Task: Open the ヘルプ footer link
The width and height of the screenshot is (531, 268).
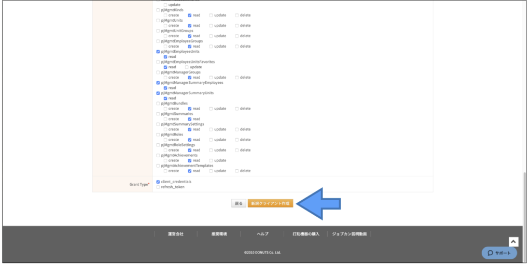Action: (x=262, y=234)
